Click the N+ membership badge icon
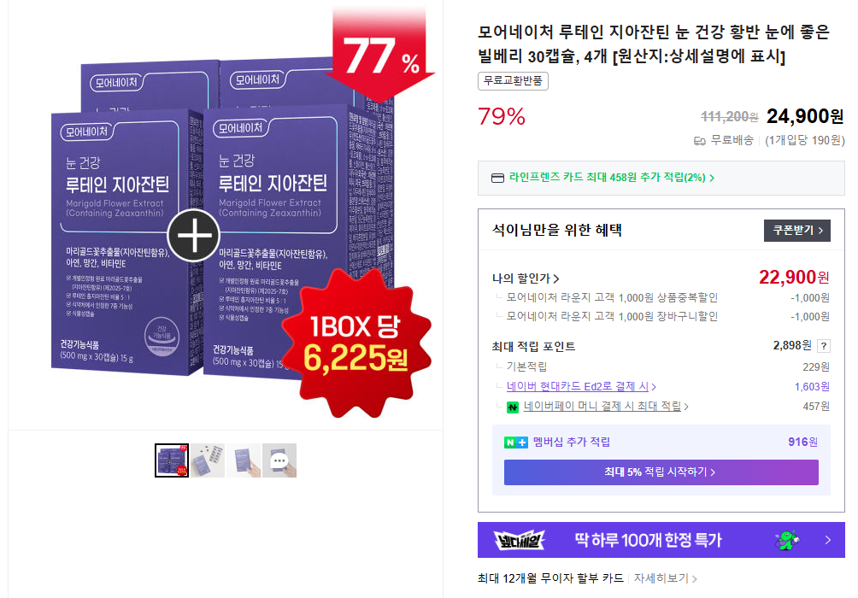This screenshot has height=598, width=858. click(516, 442)
